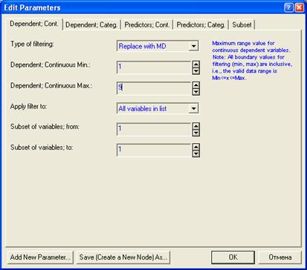The width and height of the screenshot is (307, 270).
Task: Switch to the Dependent; Categ. tab
Action: click(x=91, y=24)
